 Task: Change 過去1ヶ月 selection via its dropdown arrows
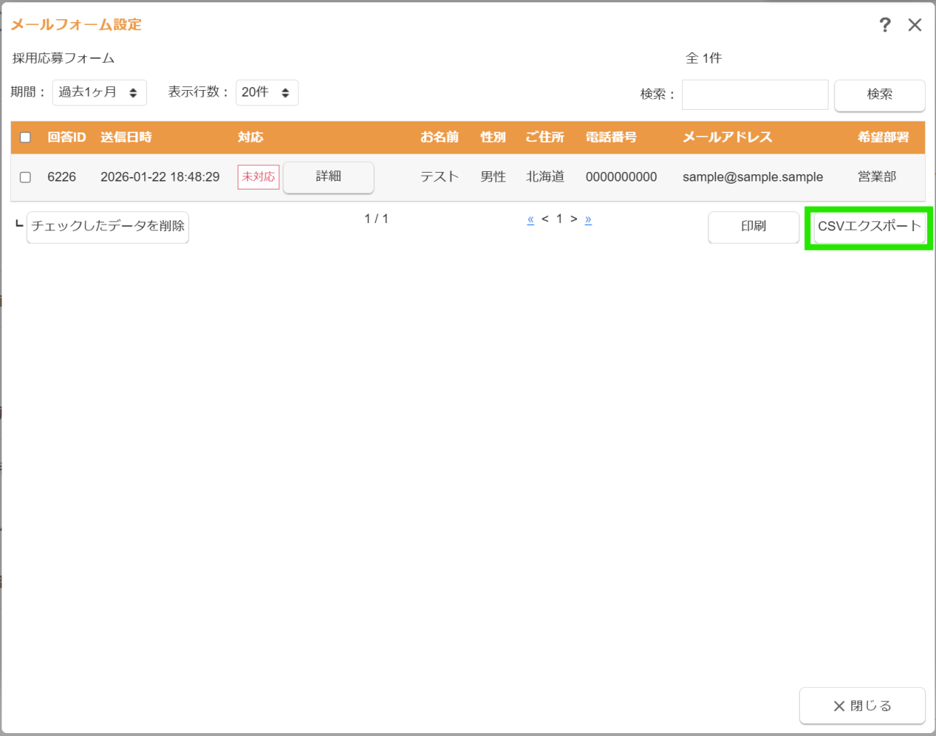132,92
